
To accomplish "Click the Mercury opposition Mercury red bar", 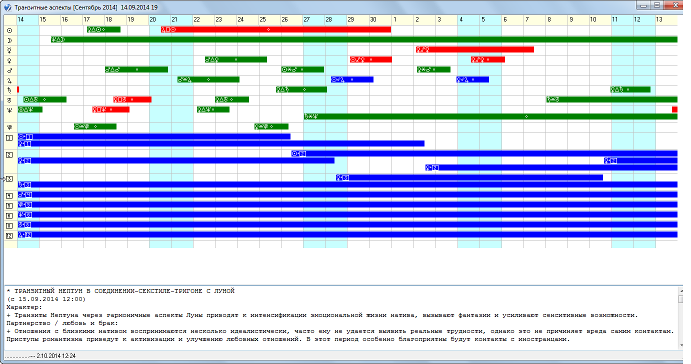I will (474, 49).
